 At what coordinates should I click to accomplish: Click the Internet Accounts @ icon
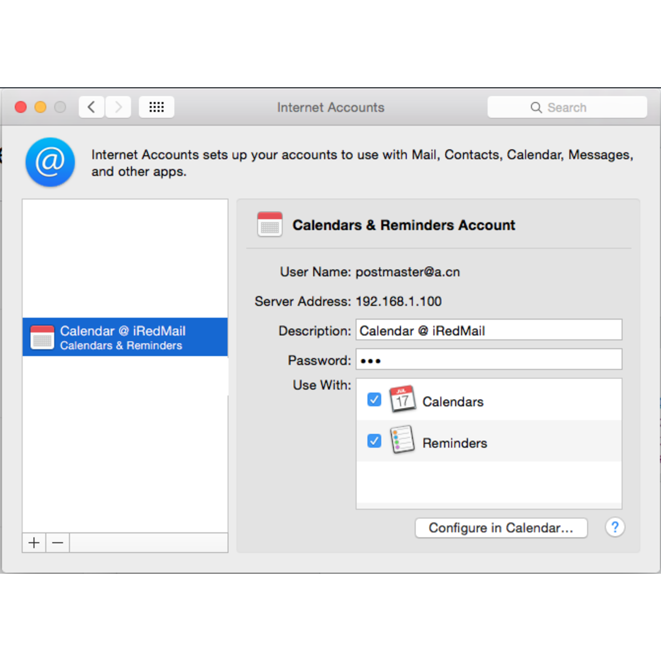50,162
